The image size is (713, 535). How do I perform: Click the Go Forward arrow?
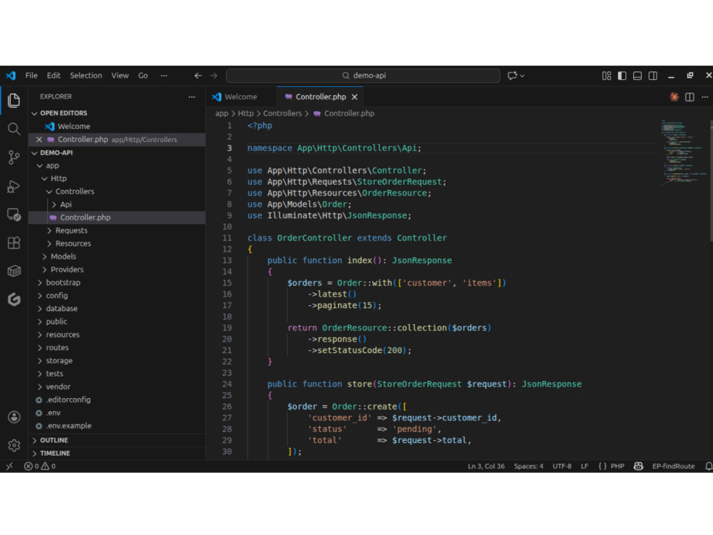pos(213,76)
